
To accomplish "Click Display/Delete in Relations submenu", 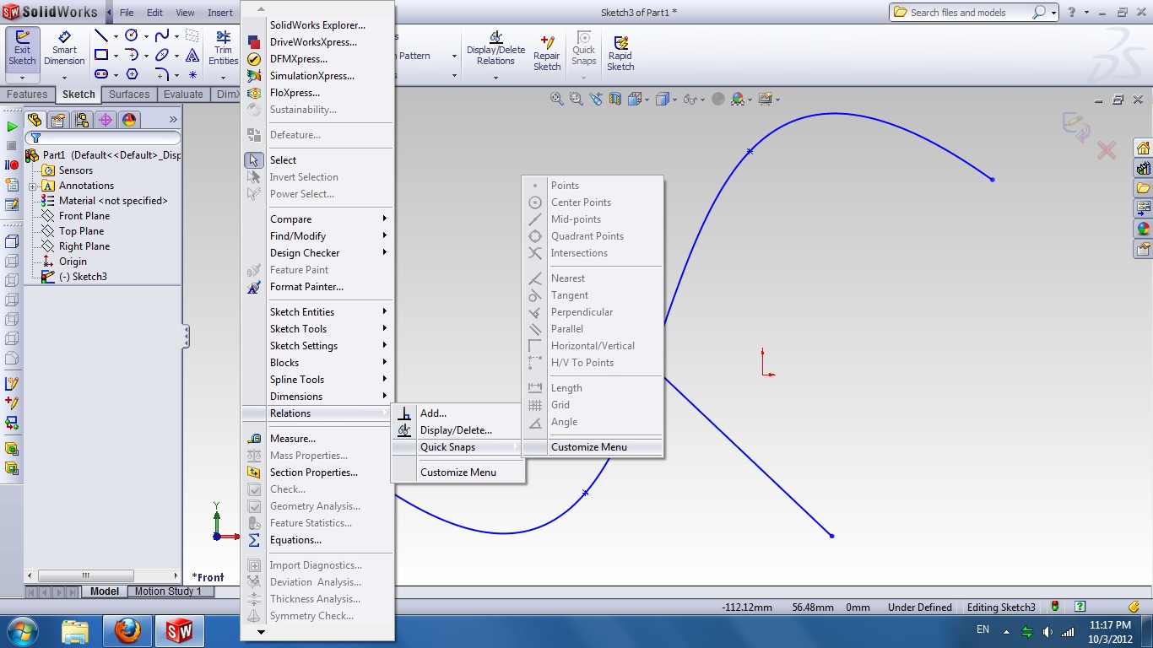I will pyautogui.click(x=457, y=430).
